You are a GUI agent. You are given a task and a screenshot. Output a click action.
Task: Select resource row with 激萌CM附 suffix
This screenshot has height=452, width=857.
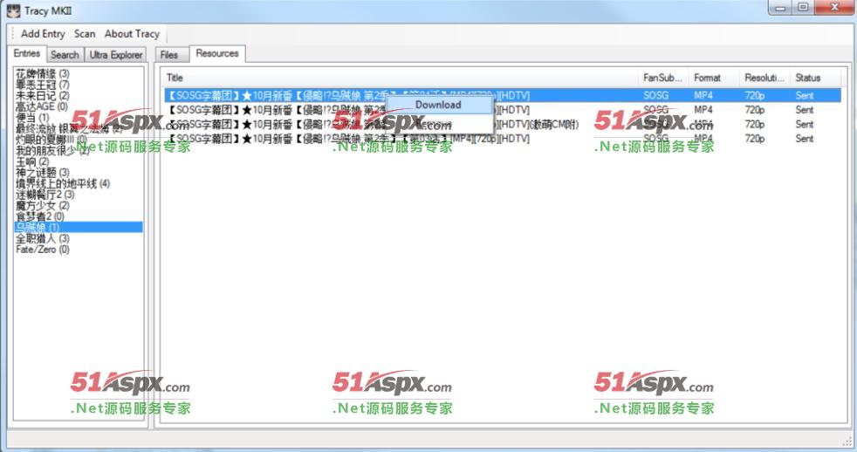pyautogui.click(x=503, y=124)
